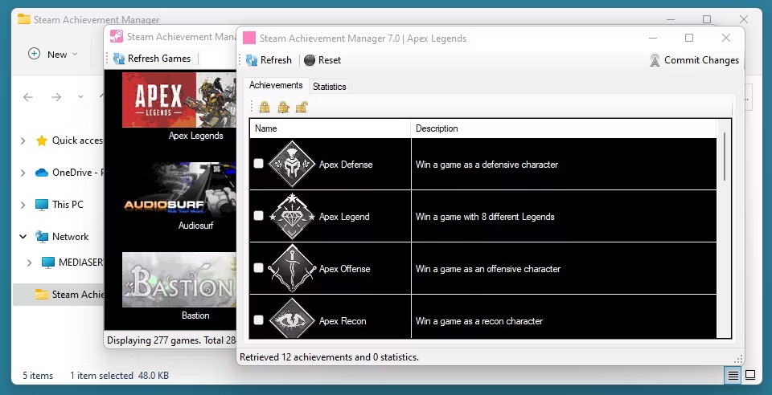Viewport: 772px width, 395px height.
Task: Click the Reset achievements icon
Action: coord(310,60)
